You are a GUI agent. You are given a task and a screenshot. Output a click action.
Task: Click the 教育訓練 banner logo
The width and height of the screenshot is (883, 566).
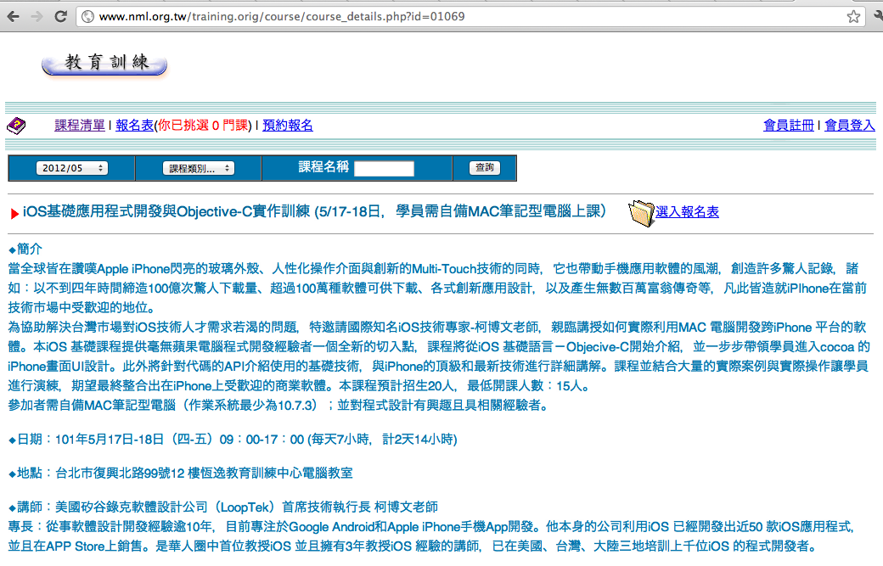(104, 64)
